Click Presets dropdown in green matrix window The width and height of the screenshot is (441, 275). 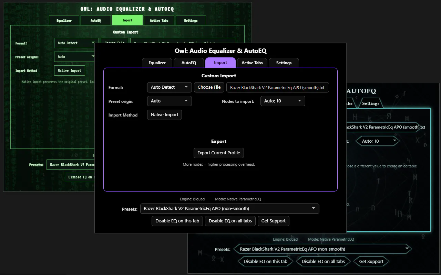click(x=71, y=165)
